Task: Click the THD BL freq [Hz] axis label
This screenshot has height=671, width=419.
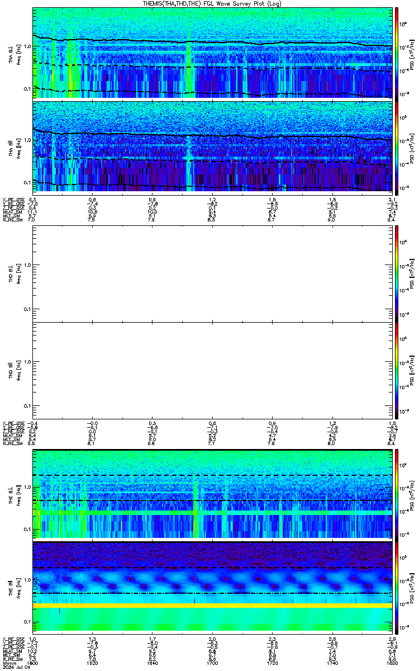Action: (x=18, y=273)
